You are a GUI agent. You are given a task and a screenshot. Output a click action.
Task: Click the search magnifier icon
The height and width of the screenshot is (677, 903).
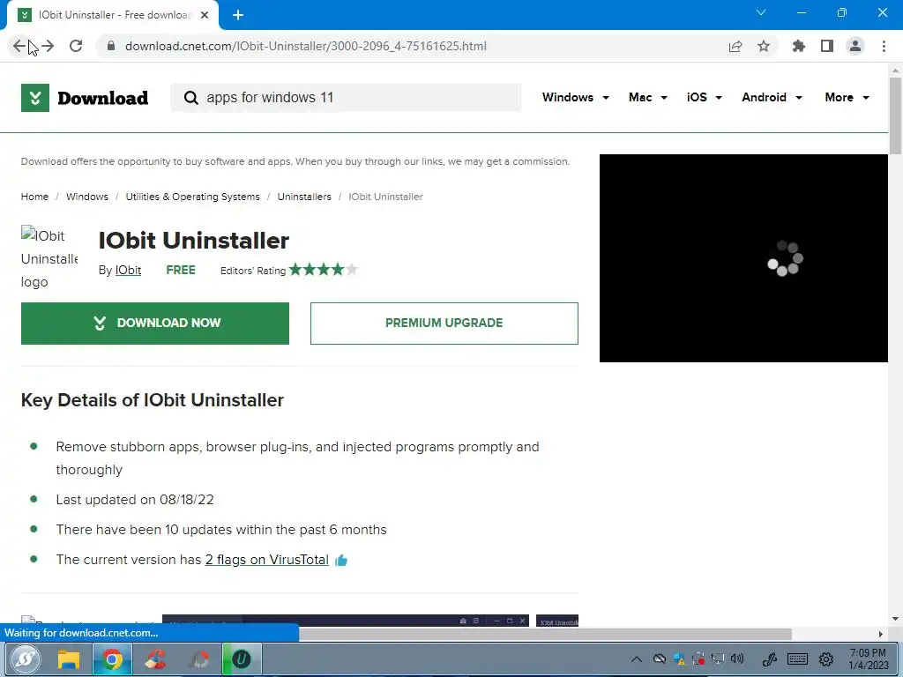[190, 98]
